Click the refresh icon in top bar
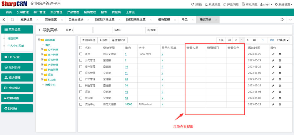This screenshot has height=135, width=294. point(193,4)
